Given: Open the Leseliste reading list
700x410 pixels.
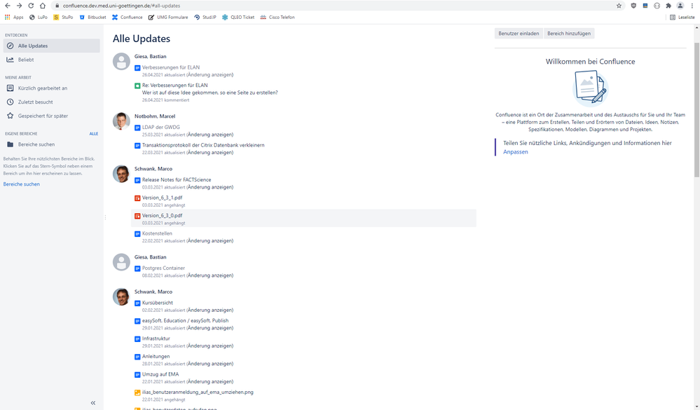Looking at the screenshot, I should (x=682, y=18).
